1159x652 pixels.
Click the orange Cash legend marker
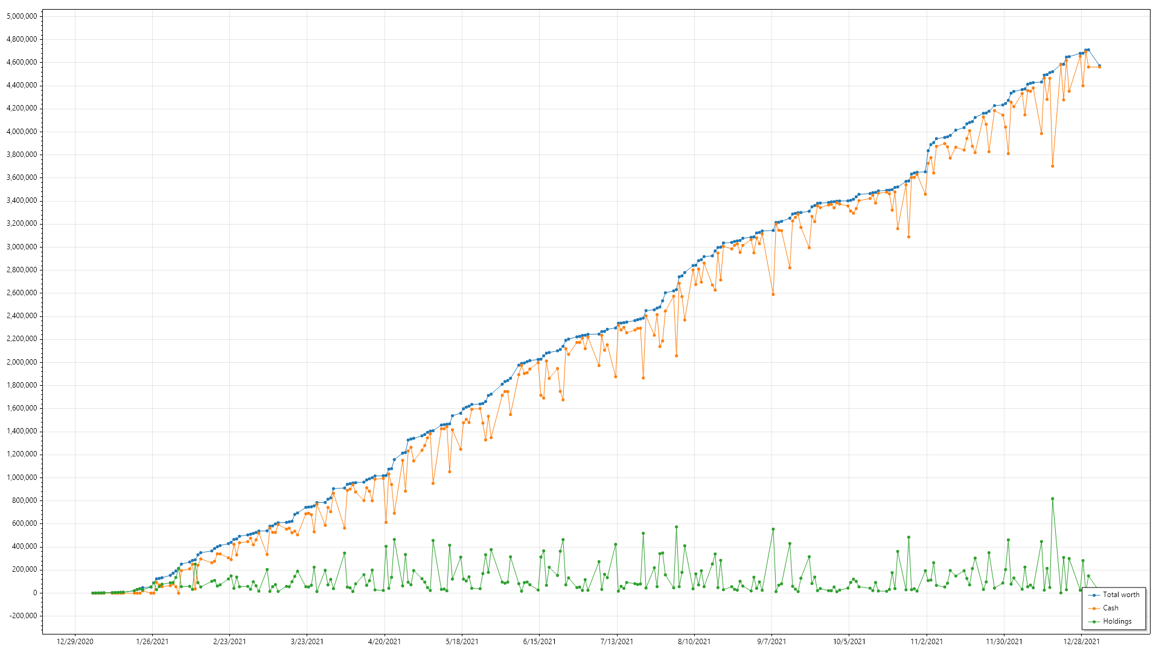1094,608
